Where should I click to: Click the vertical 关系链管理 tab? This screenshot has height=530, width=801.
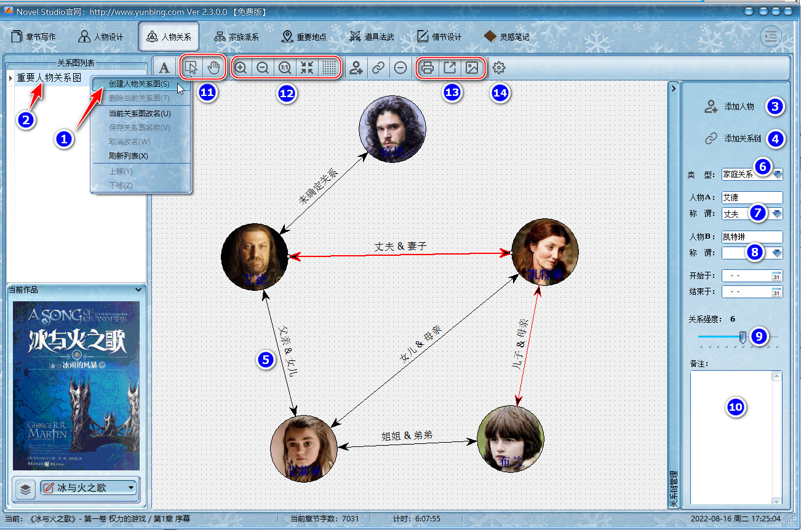coord(674,488)
